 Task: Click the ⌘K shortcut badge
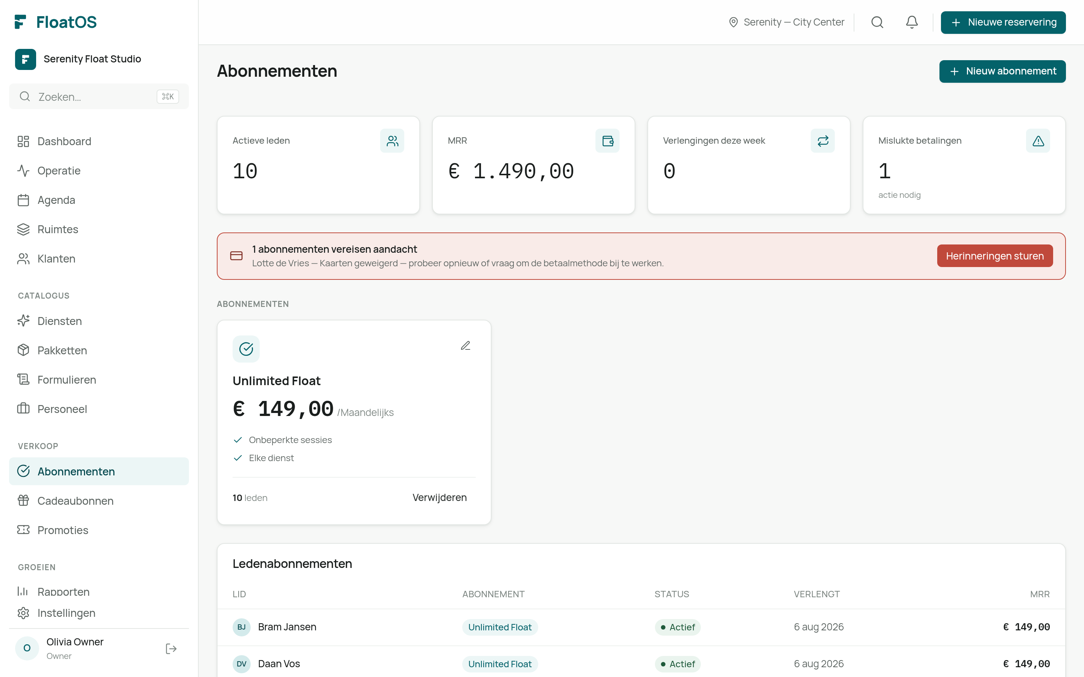[167, 97]
